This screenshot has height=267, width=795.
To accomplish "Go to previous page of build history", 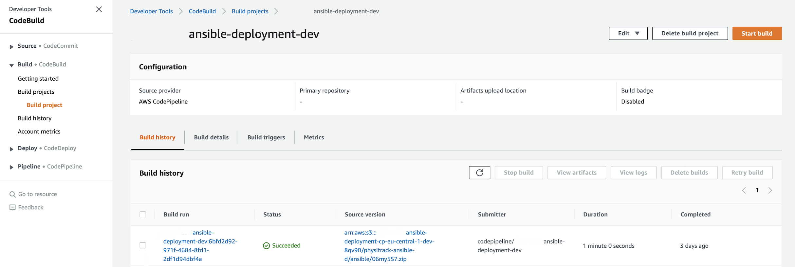I will (x=744, y=190).
